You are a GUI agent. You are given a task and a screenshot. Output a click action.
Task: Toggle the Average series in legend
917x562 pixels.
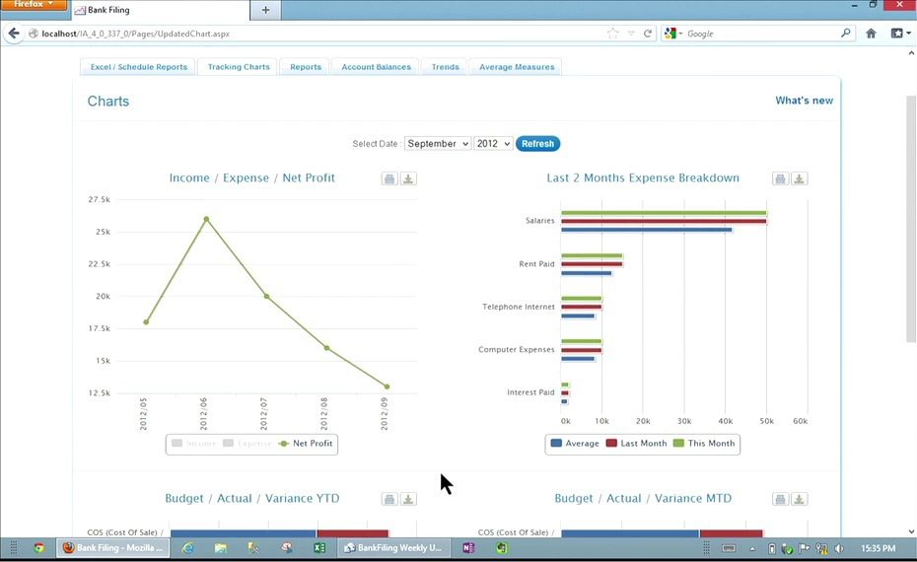click(x=575, y=444)
